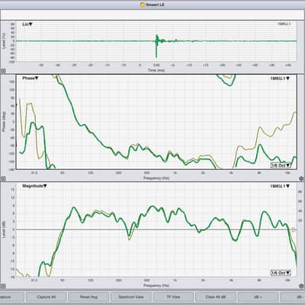The image size is (305, 305).
Task: Click the Capture All button
Action: (47, 297)
